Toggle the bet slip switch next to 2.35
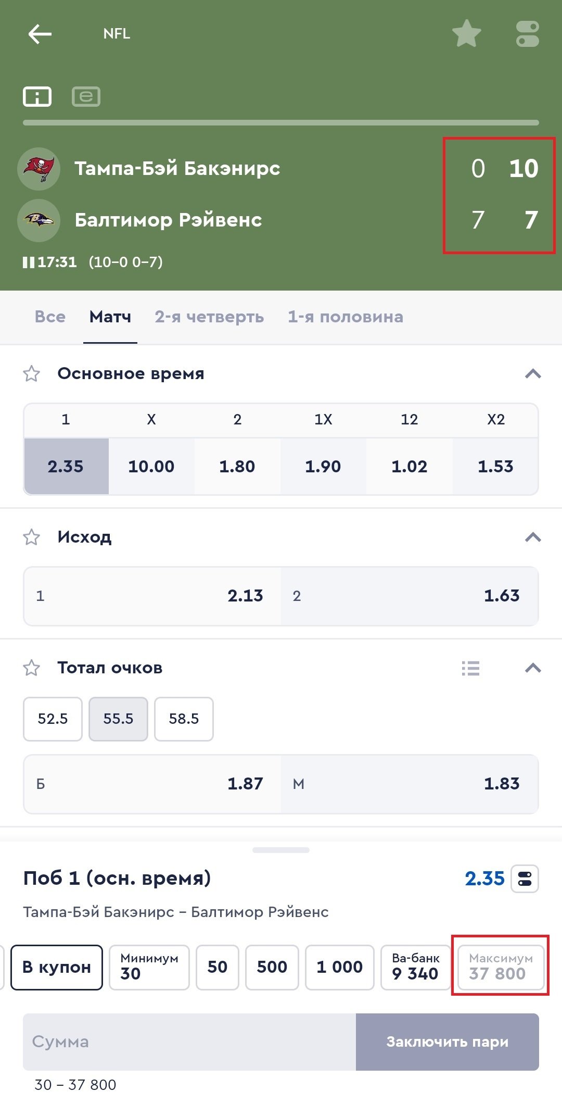This screenshot has width=562, height=1104. coord(525,879)
